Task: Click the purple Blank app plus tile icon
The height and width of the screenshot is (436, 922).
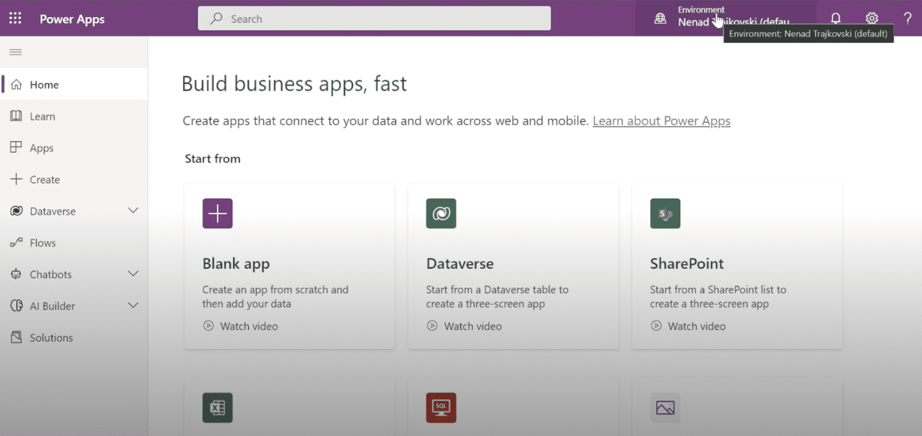Action: click(217, 213)
